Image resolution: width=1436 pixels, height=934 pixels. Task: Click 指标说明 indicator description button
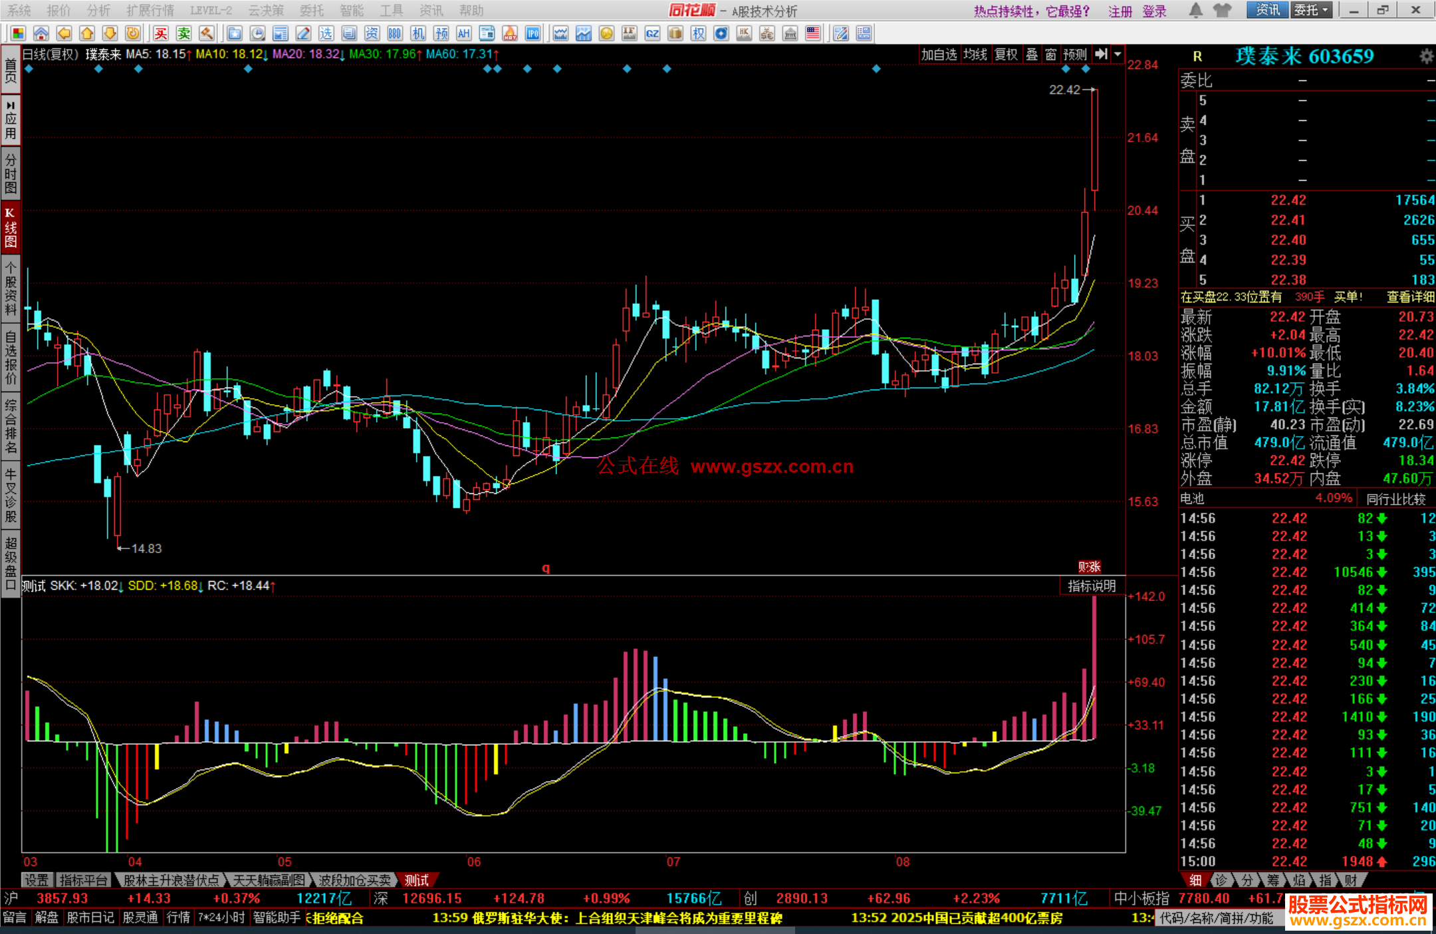(x=1091, y=586)
